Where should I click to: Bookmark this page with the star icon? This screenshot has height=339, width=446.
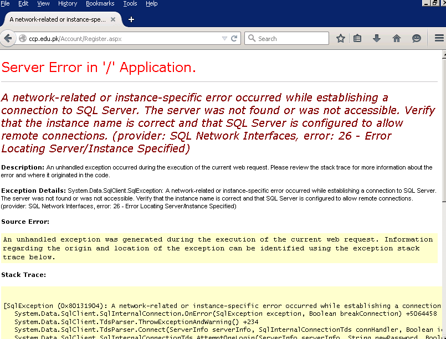pyautogui.click(x=341, y=38)
